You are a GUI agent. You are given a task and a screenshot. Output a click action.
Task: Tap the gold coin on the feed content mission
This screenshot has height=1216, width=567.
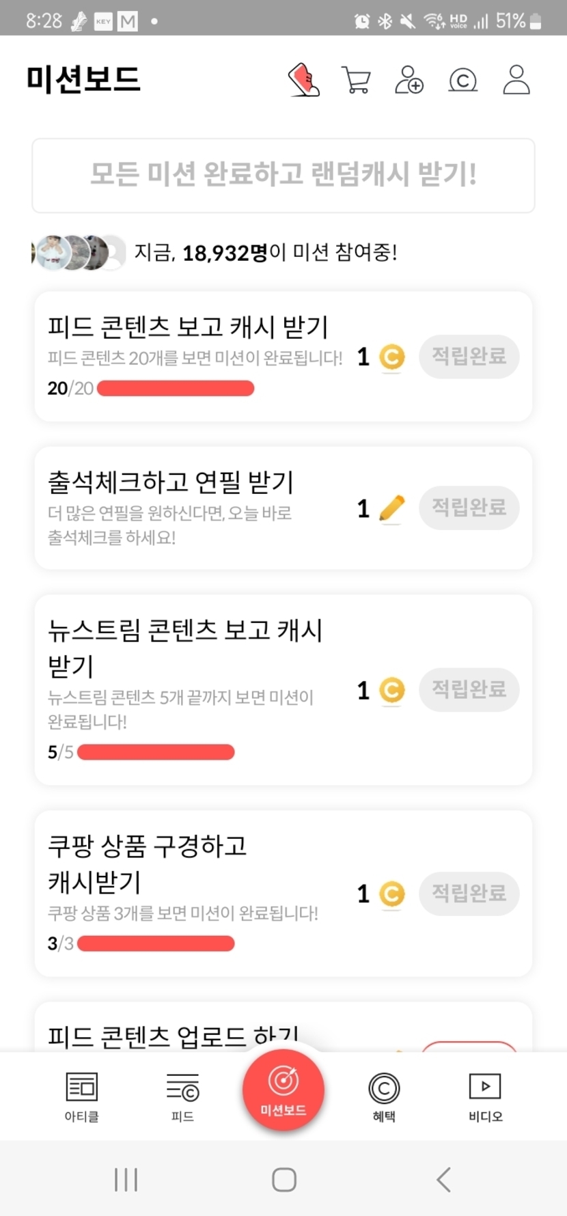click(392, 357)
